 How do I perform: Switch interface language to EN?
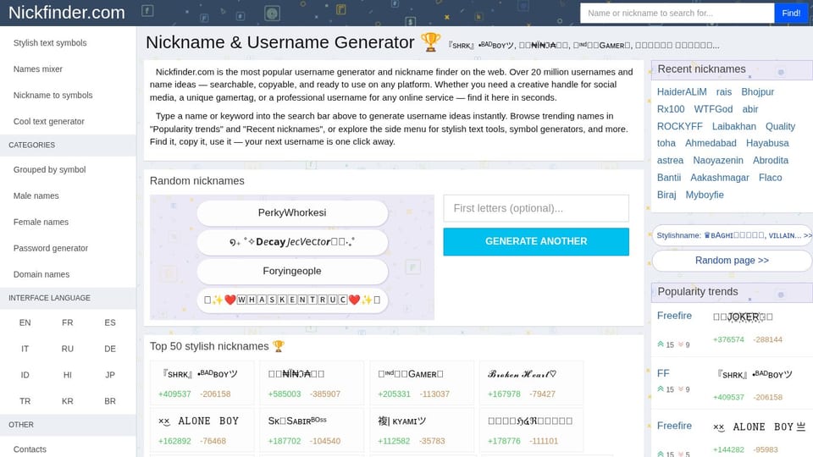click(25, 322)
